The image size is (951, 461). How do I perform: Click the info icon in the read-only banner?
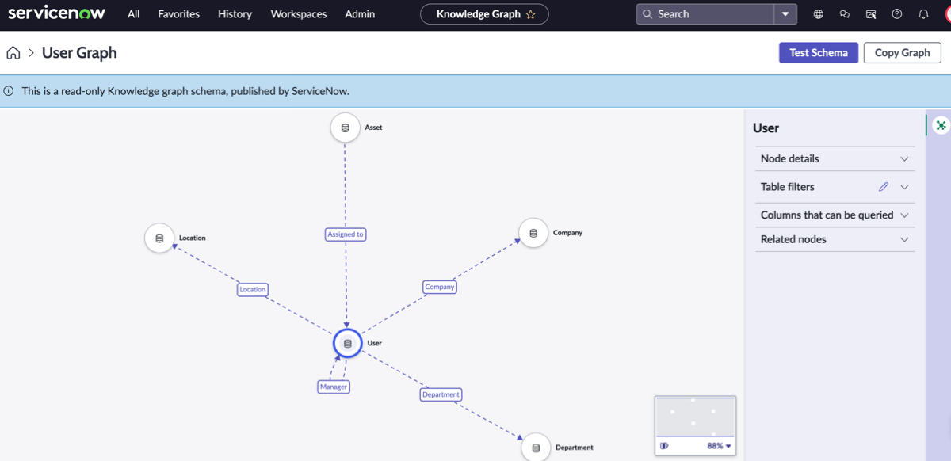pos(9,91)
